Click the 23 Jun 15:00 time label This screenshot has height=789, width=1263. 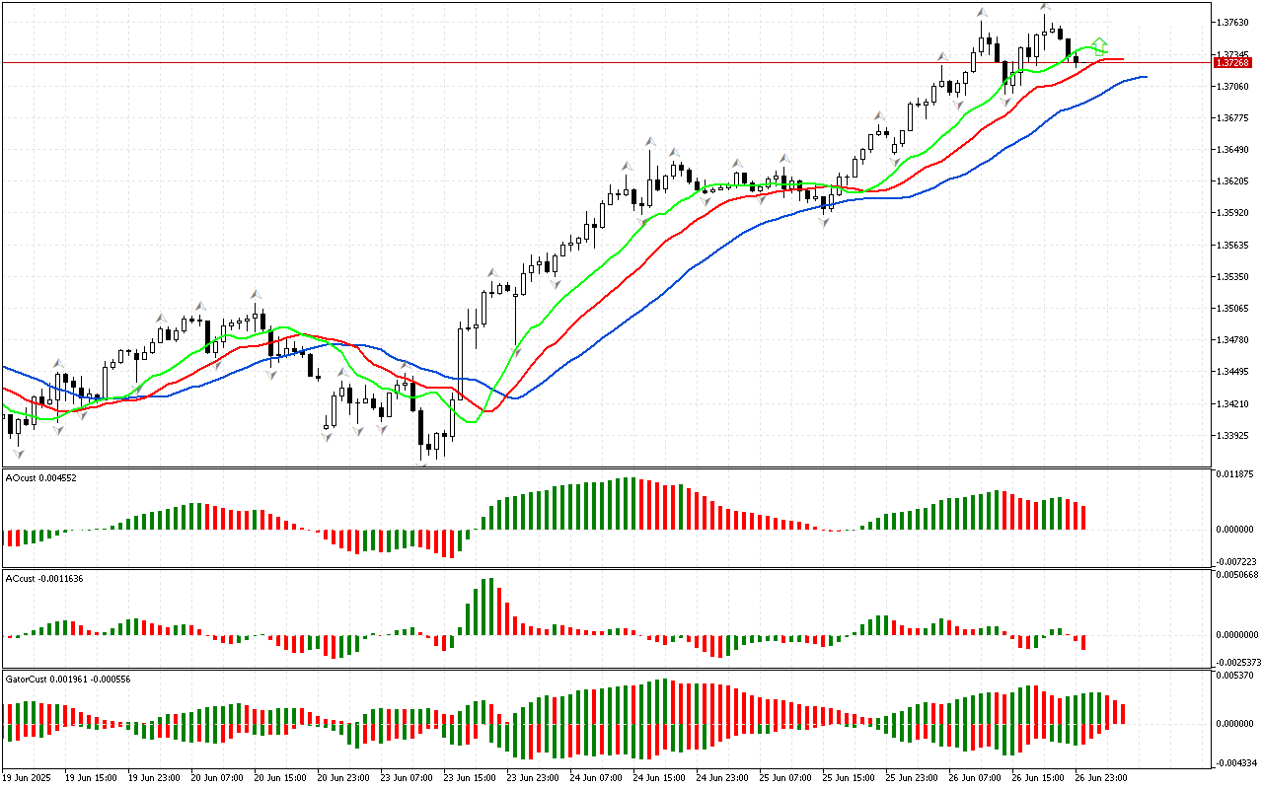(x=472, y=777)
